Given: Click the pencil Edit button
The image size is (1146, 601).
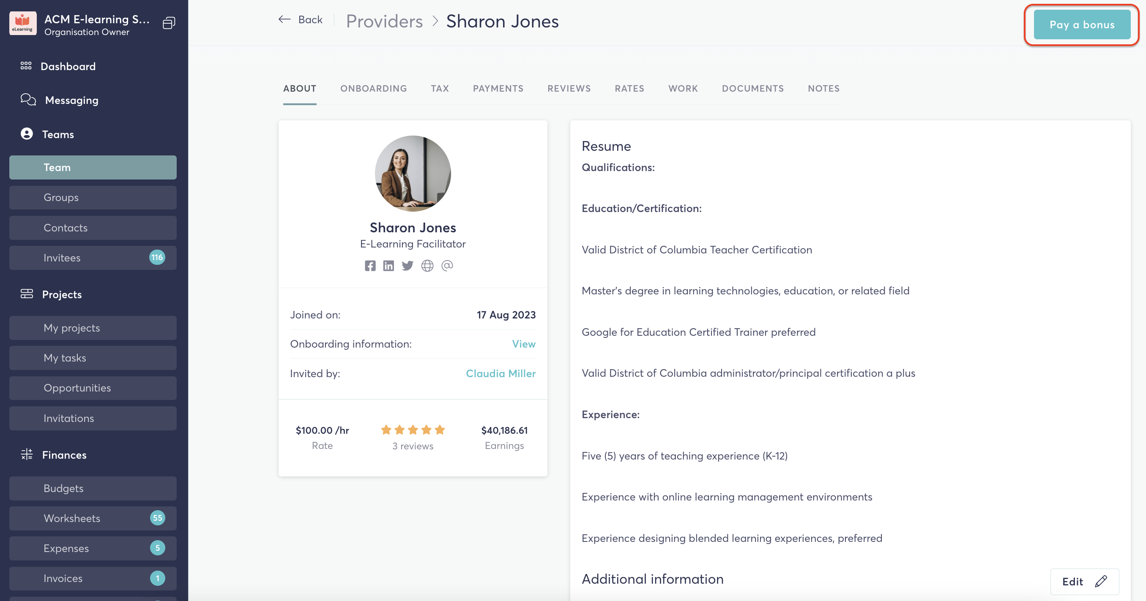Looking at the screenshot, I should tap(1084, 582).
